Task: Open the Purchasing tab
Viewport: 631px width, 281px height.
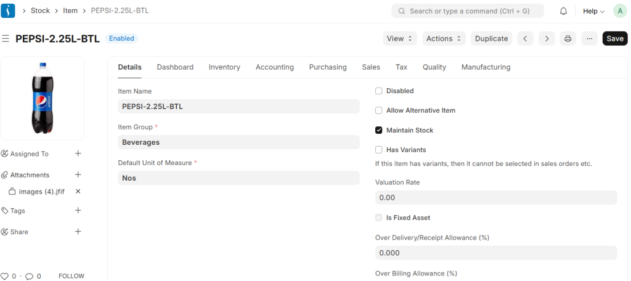Action: click(328, 67)
